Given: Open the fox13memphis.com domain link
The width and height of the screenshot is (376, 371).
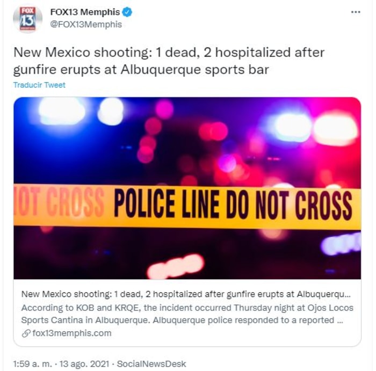Looking at the screenshot, I should coord(72,333).
